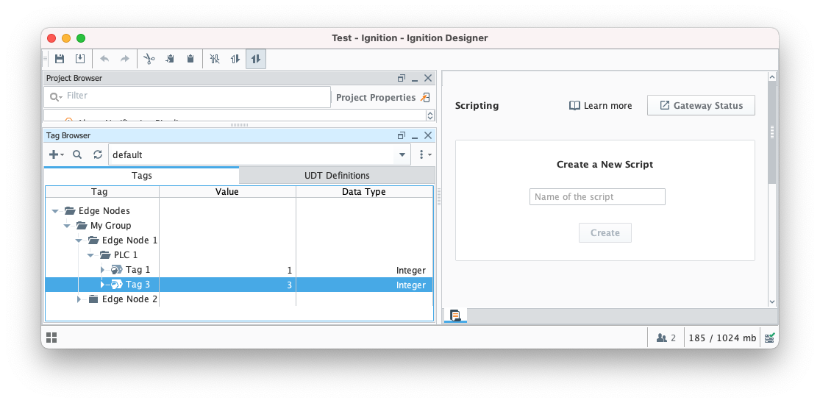The width and height of the screenshot is (820, 403).
Task: Expand the Tag 3 properties
Action: [102, 285]
